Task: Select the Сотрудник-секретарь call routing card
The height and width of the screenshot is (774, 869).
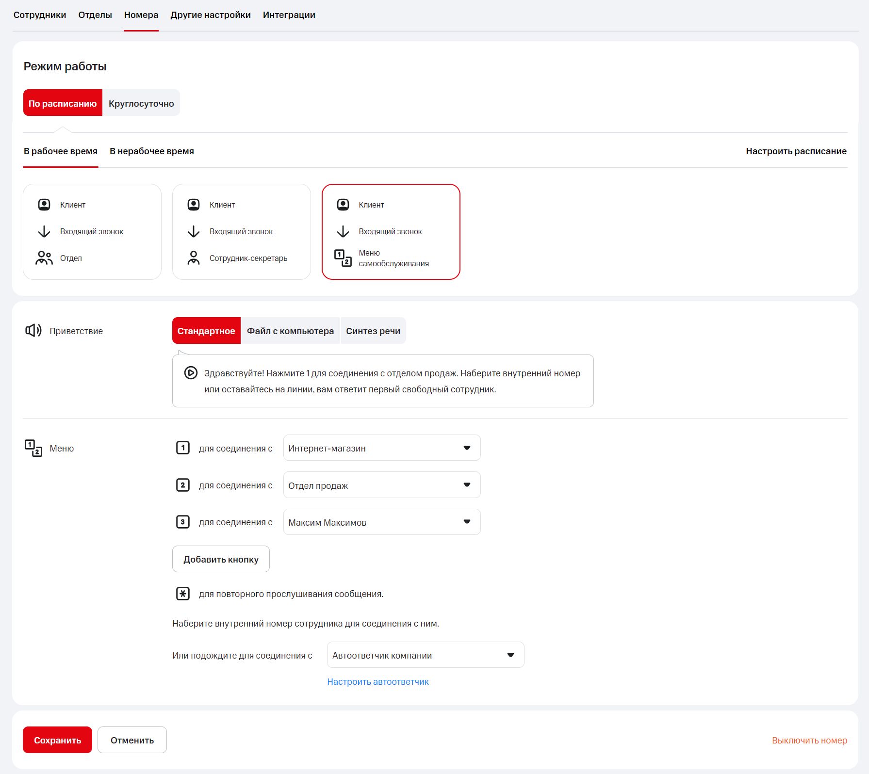Action: [242, 232]
